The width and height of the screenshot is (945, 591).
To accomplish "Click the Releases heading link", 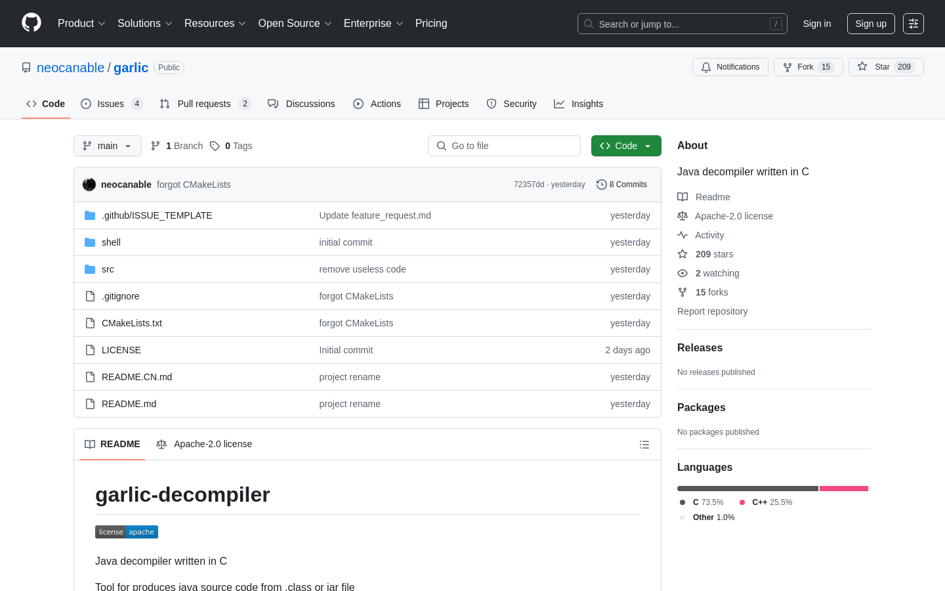I will coord(700,348).
